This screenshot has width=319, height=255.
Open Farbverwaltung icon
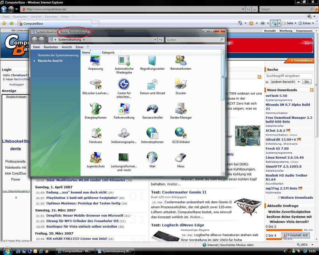click(124, 111)
